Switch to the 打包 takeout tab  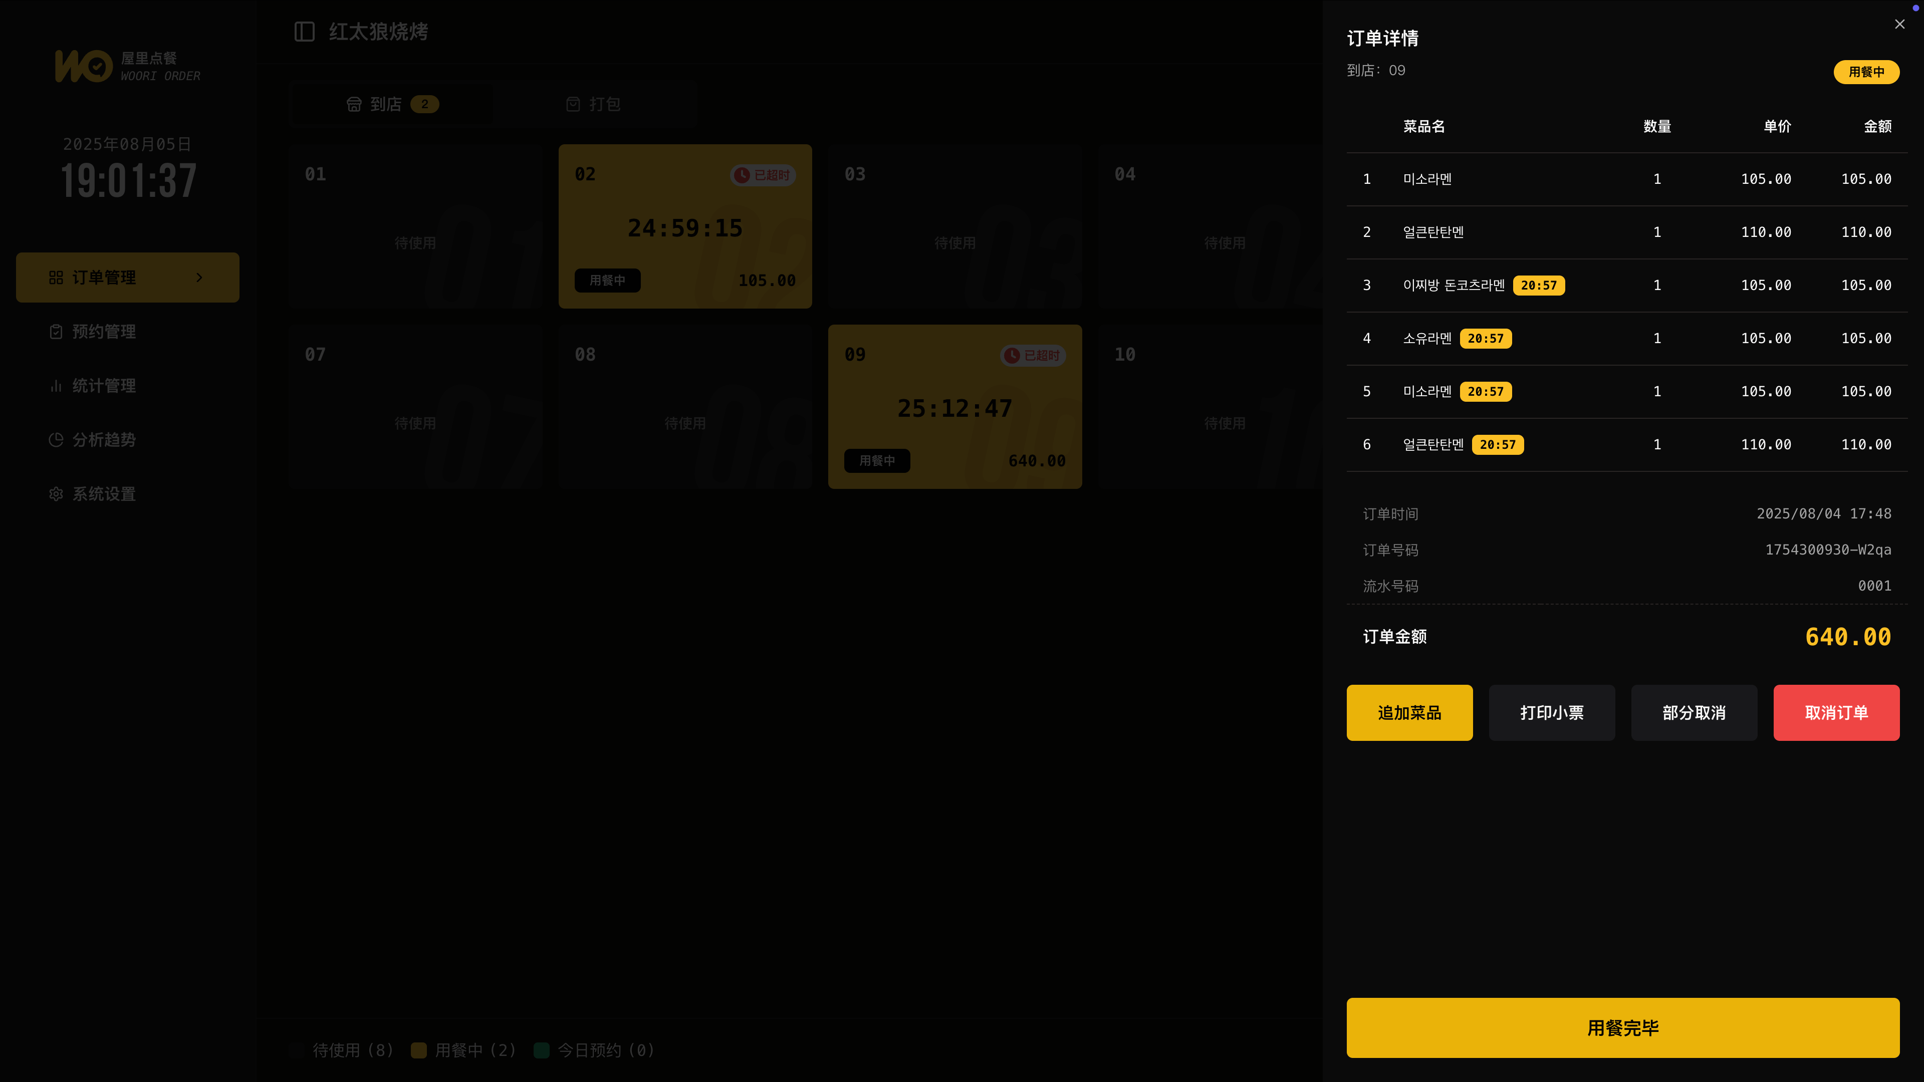(594, 105)
